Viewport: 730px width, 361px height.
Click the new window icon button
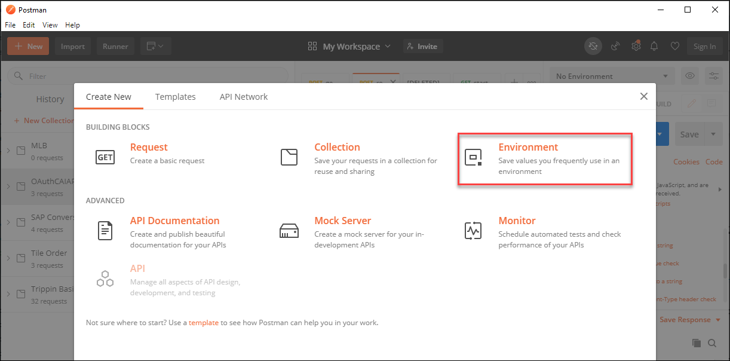(x=156, y=46)
